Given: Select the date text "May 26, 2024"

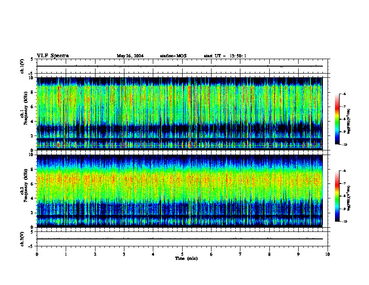Looking at the screenshot, I should pyautogui.click(x=130, y=56).
